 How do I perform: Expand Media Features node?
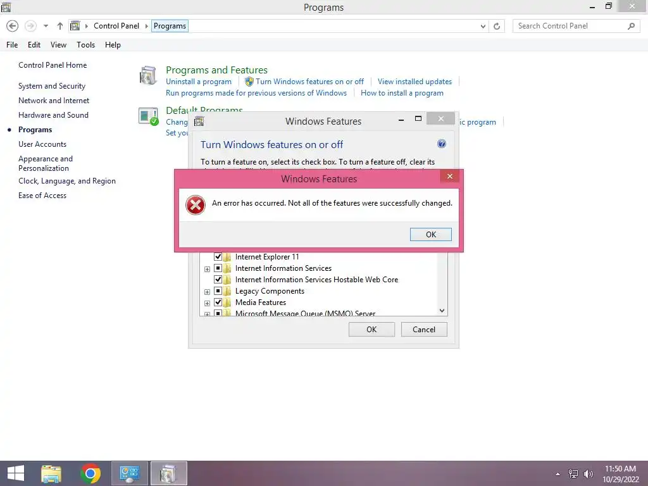point(207,303)
